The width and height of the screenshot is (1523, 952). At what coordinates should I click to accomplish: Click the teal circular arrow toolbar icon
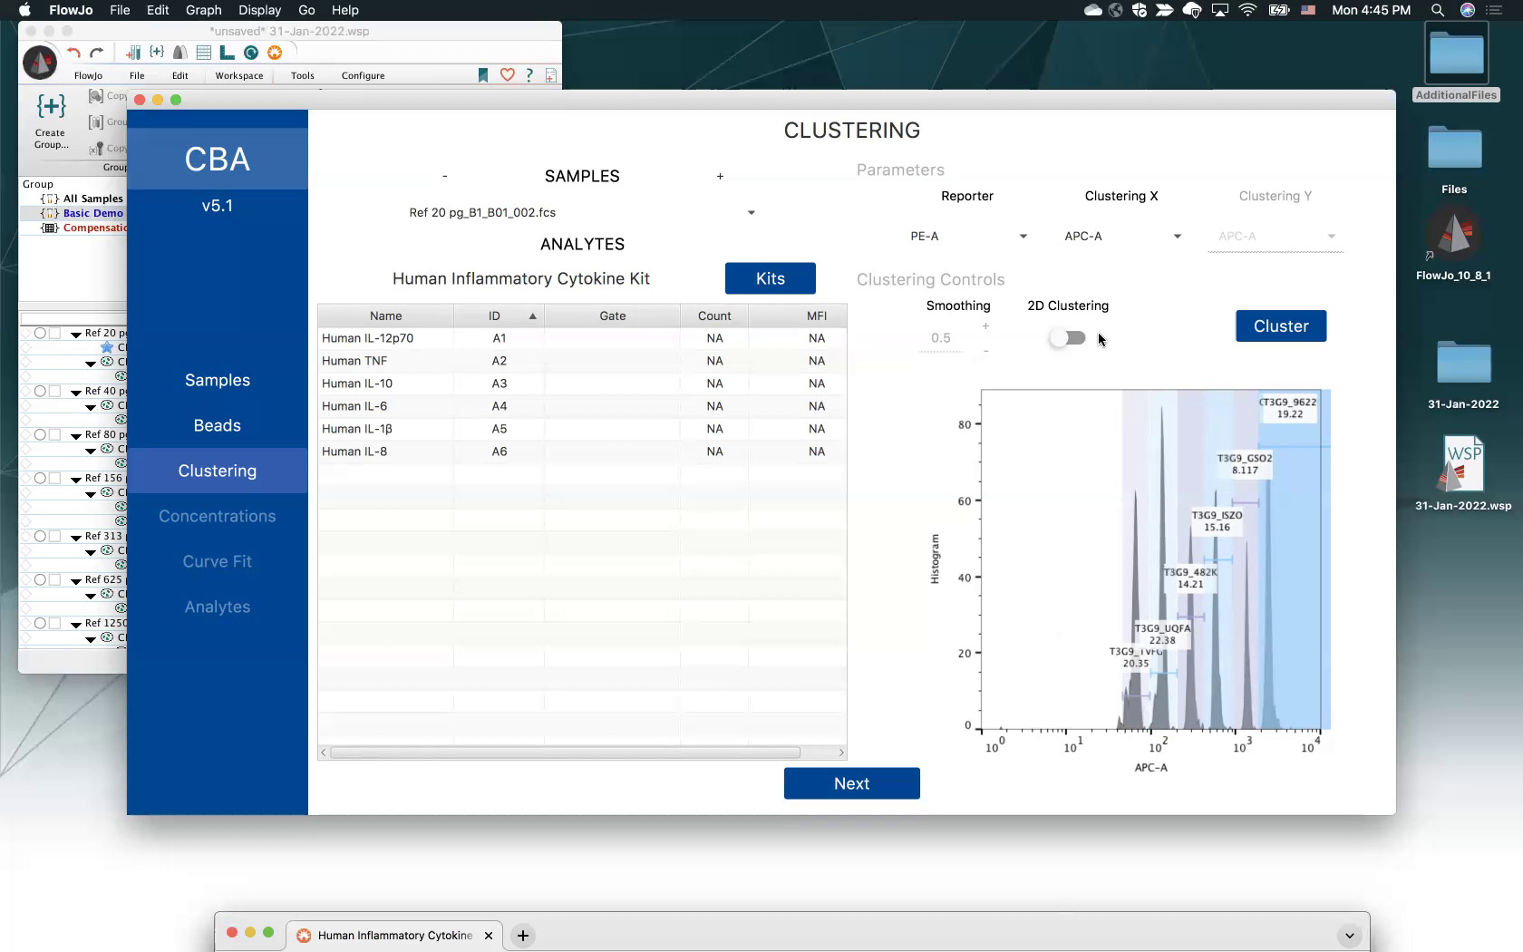[251, 53]
